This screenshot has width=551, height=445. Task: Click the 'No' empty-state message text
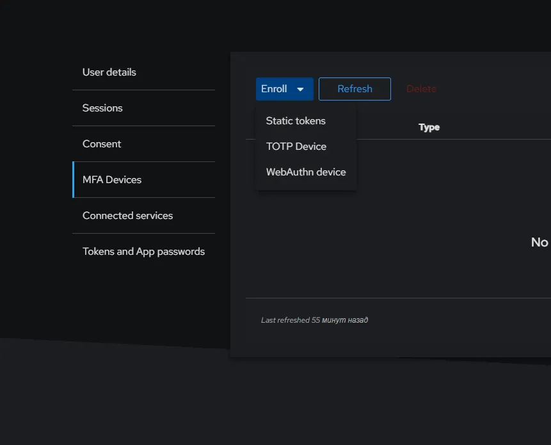point(539,242)
